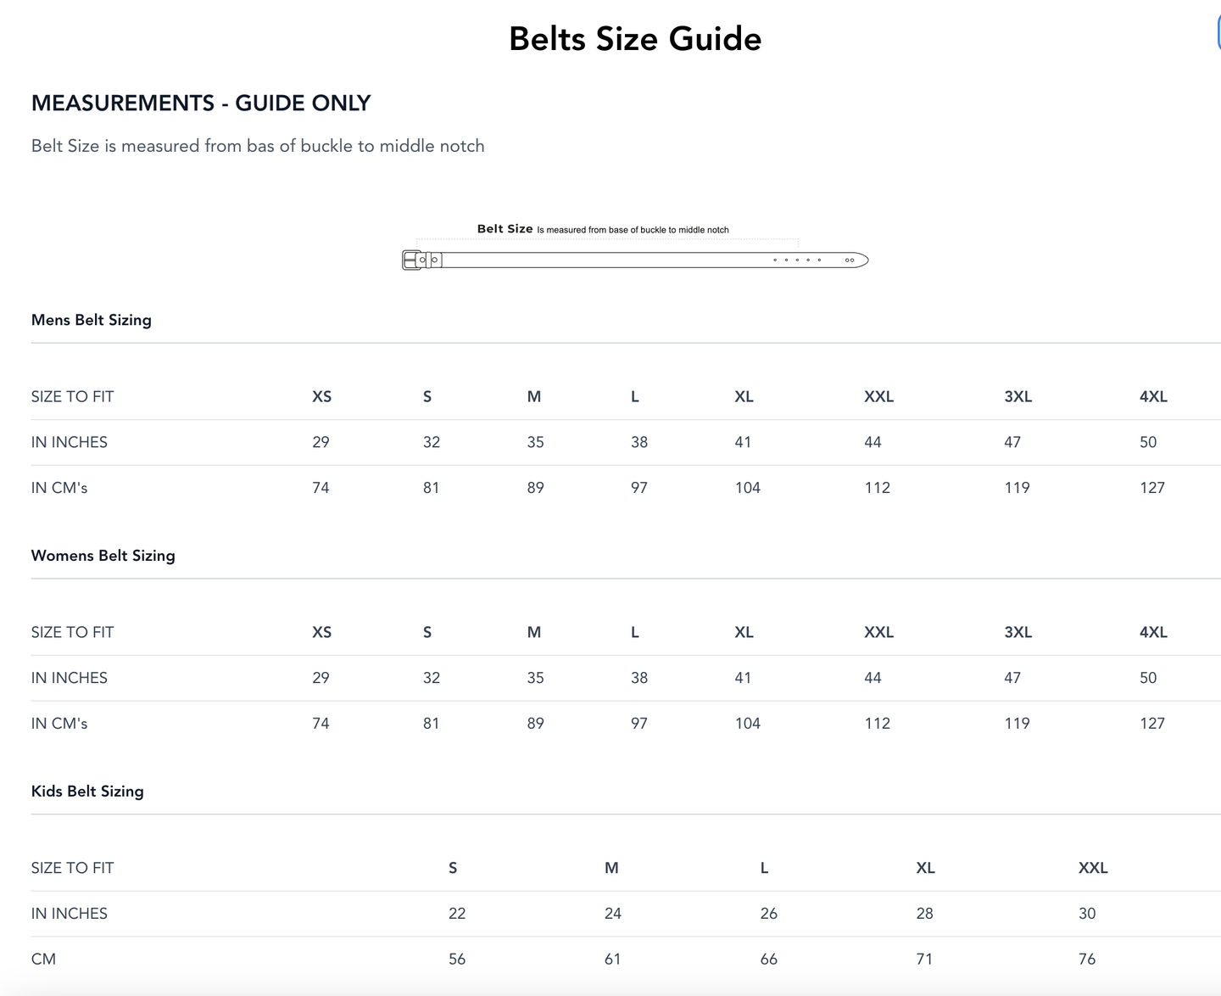Click the belt buckle in the diagram

413,260
